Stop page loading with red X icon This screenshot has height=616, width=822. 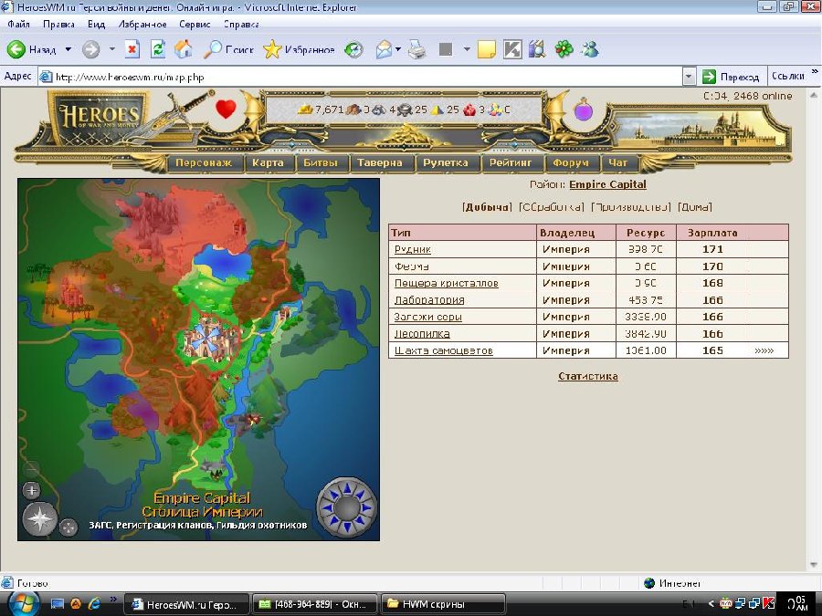132,50
